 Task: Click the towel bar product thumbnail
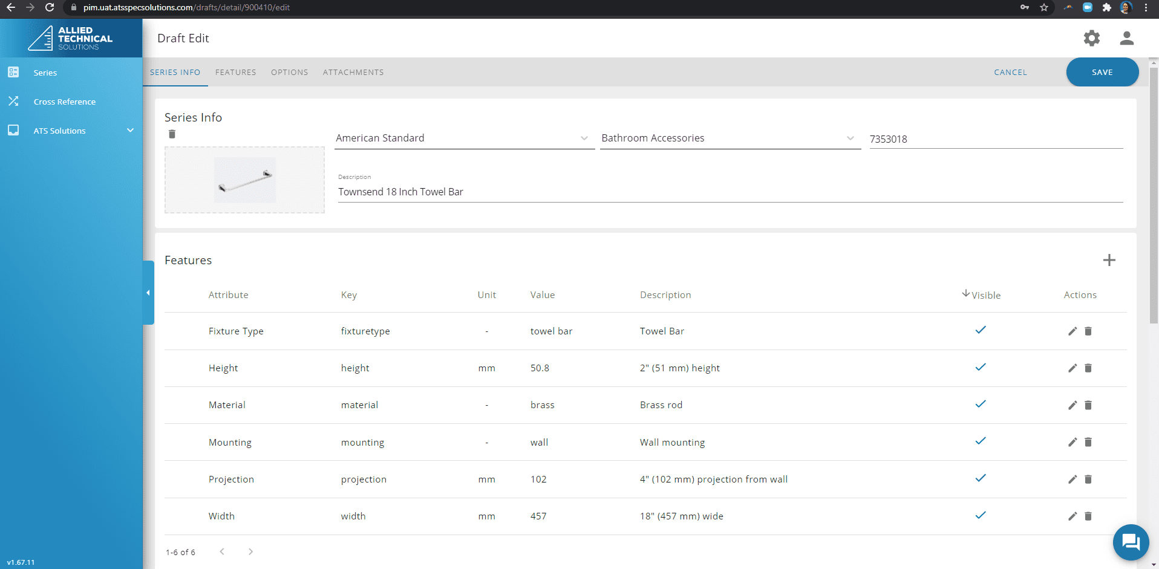(x=245, y=180)
